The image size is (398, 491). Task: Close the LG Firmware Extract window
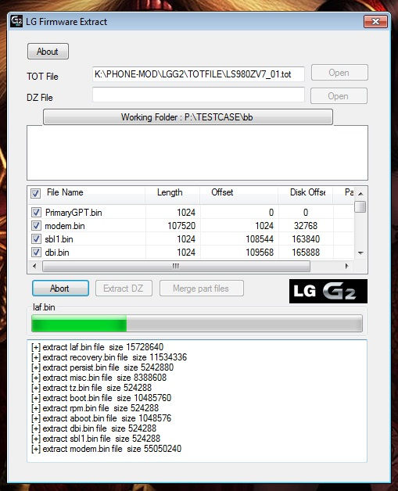point(375,21)
